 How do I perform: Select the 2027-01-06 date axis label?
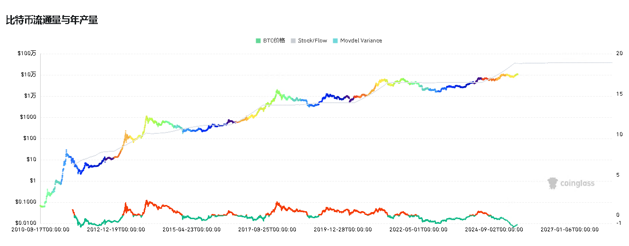[x=569, y=230]
